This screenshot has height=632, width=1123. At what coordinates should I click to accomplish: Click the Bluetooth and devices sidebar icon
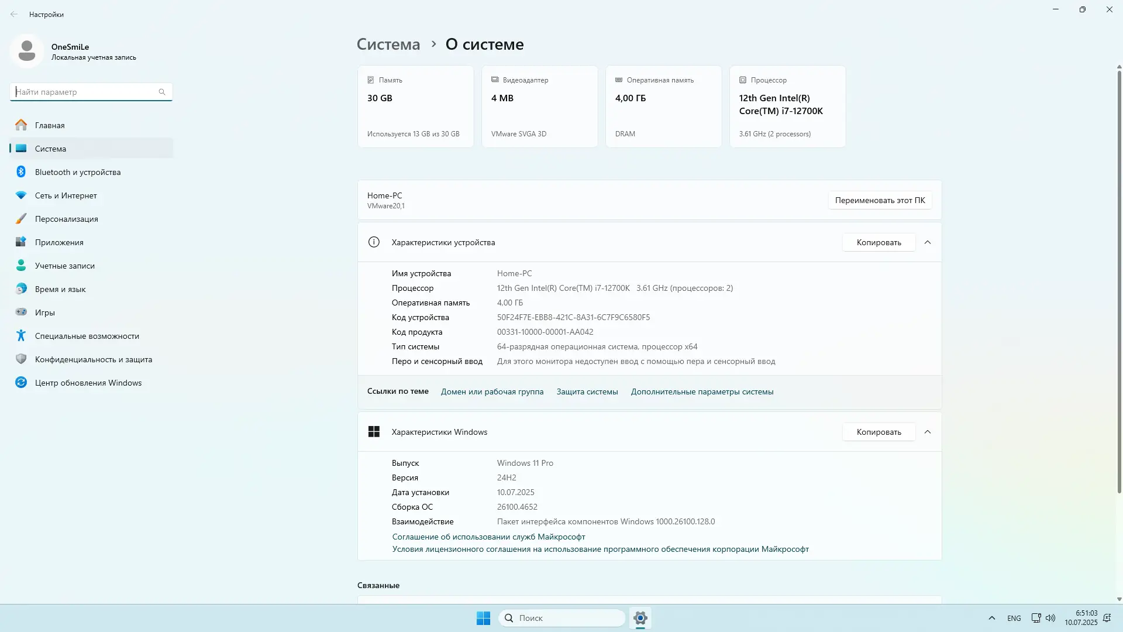pos(21,171)
